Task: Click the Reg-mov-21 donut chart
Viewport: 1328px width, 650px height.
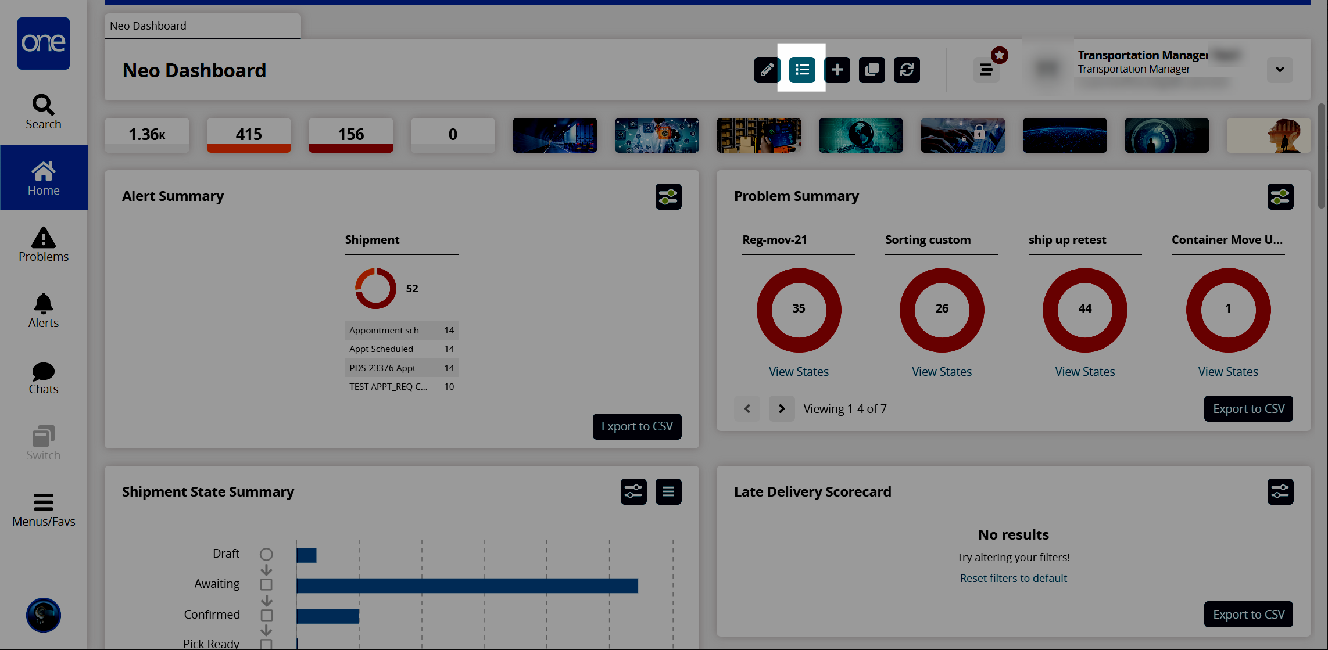Action: point(799,310)
